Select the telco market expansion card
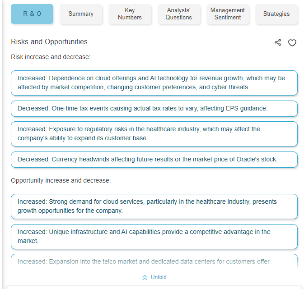 154,261
